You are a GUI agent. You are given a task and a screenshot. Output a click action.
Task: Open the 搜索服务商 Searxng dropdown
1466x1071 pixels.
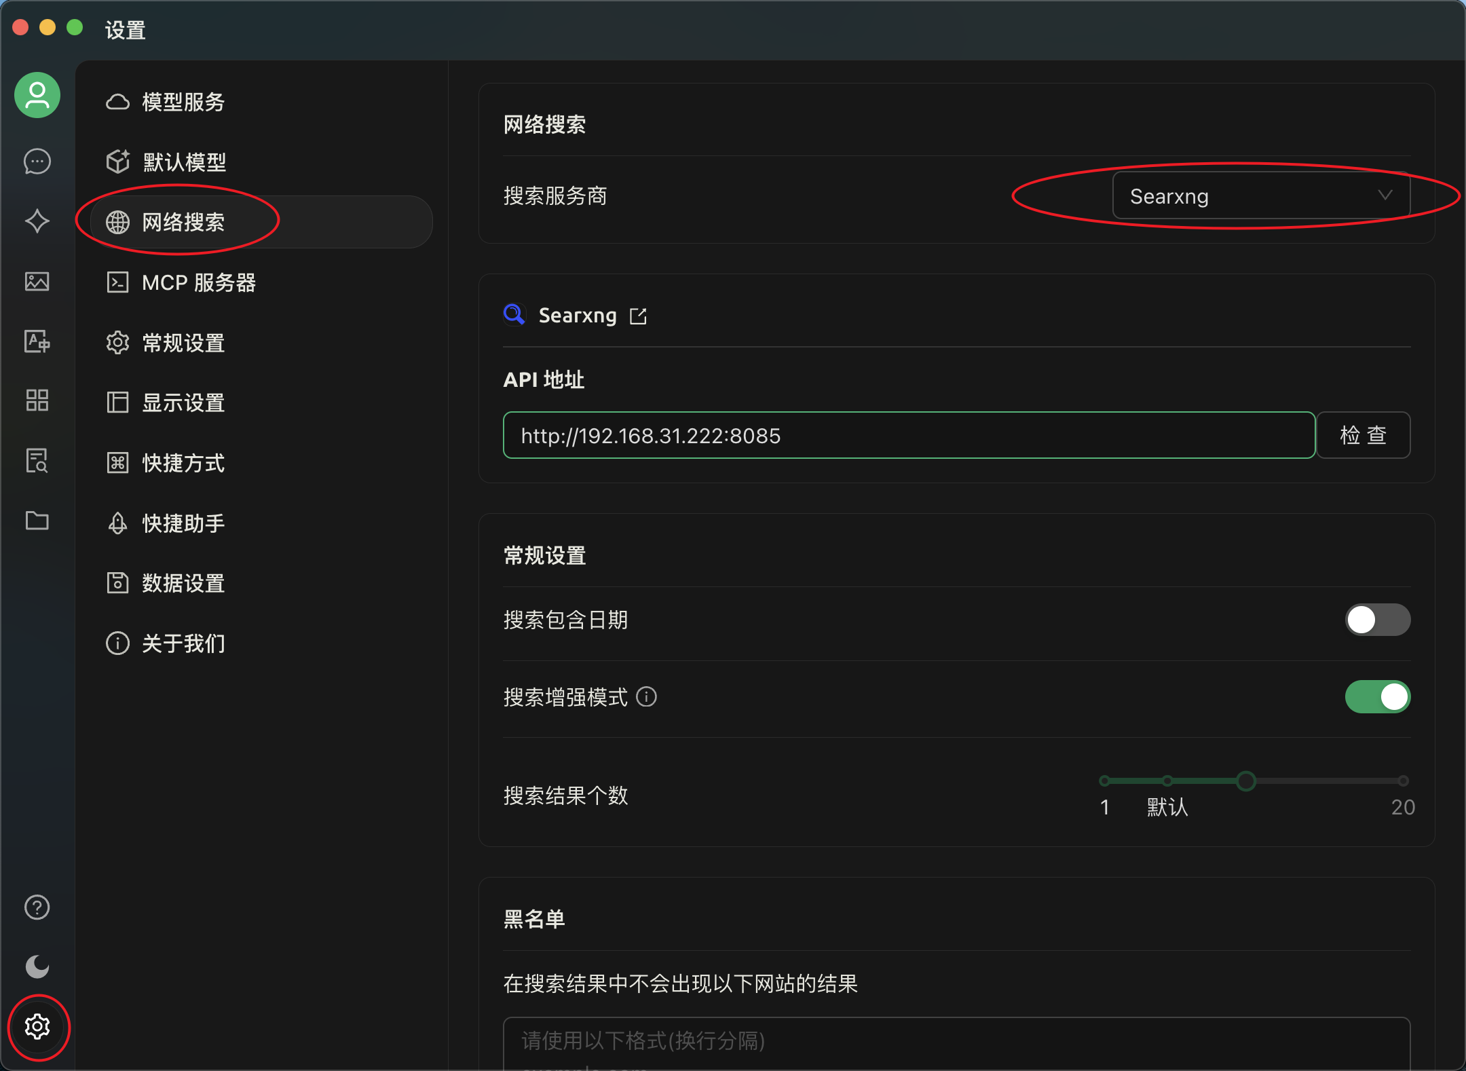pos(1261,196)
